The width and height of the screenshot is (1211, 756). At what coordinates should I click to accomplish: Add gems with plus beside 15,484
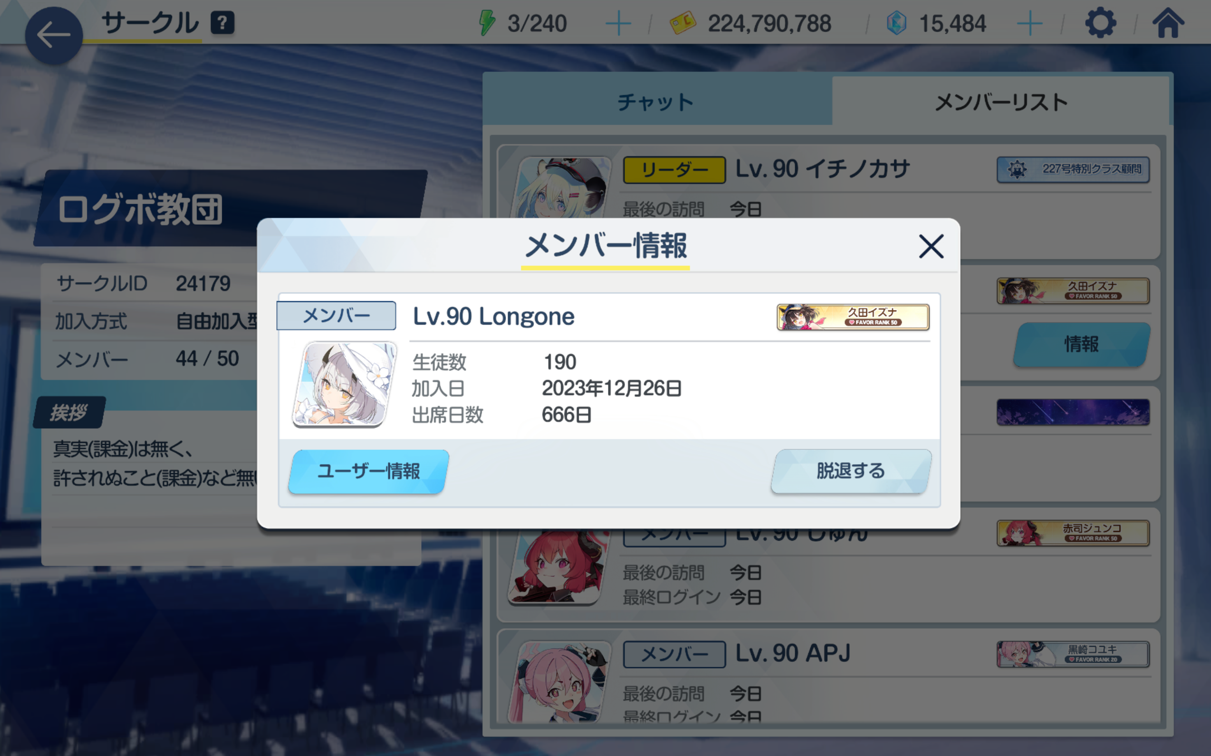point(1030,23)
